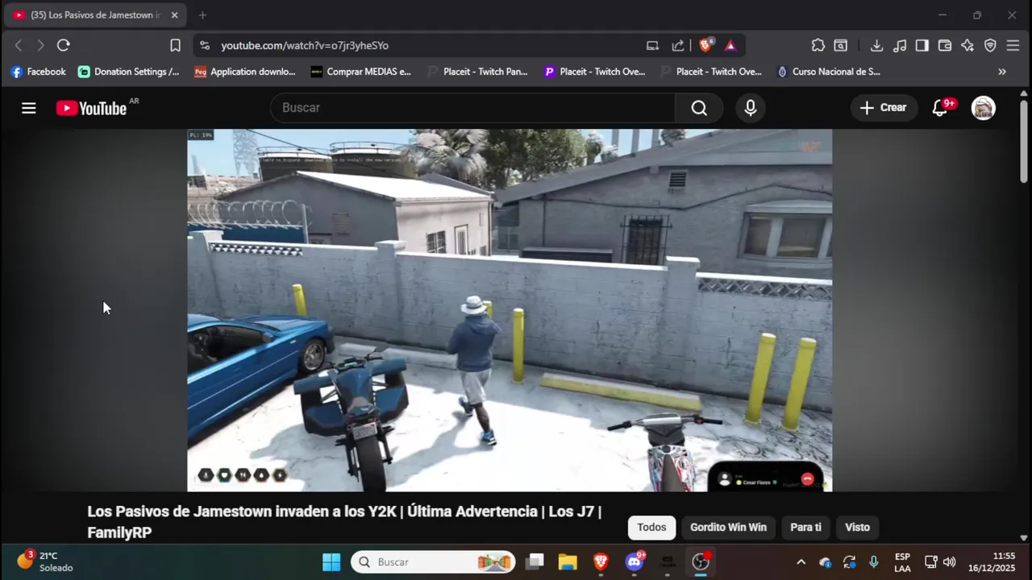Open the browser downloads icon
This screenshot has height=580, width=1032.
877,46
